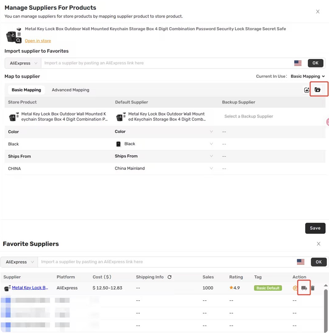The image size is (329, 334).
Task: Click the US flag in Favorite Suppliers bar
Action: click(301, 262)
